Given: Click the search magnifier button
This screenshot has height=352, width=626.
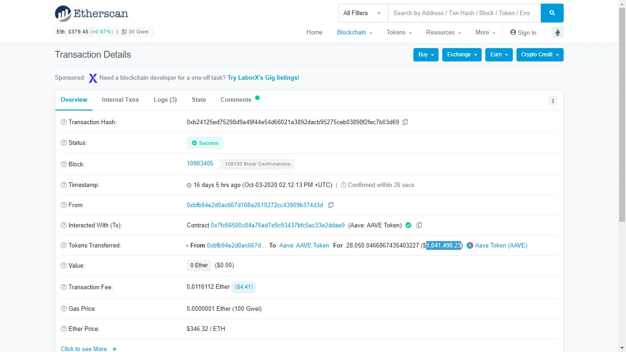Looking at the screenshot, I should click(x=552, y=13).
